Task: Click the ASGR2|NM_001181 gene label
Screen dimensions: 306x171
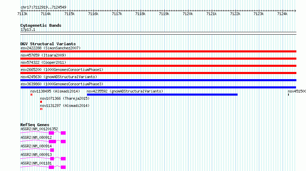Action: coord(36,163)
